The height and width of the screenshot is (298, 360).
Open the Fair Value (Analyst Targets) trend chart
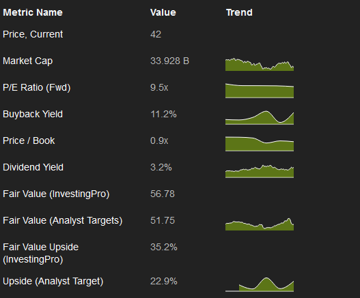tap(260, 224)
